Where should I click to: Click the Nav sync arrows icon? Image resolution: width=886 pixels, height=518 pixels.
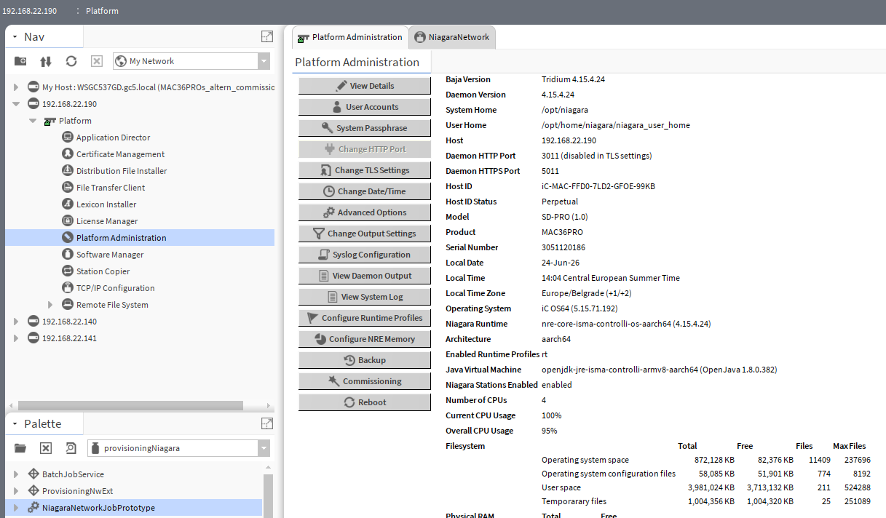46,61
